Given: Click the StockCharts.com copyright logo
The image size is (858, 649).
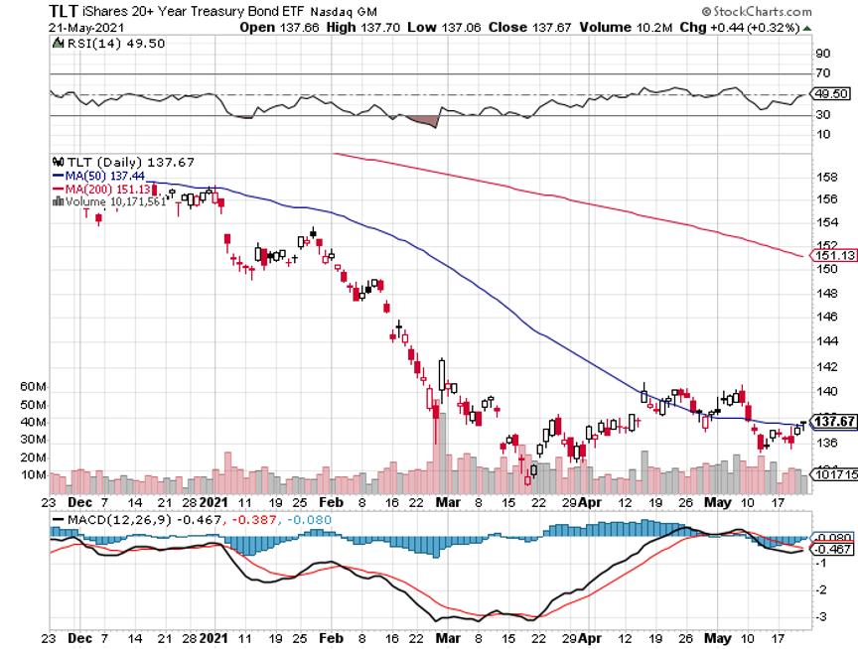Looking at the screenshot, I should pyautogui.click(x=757, y=11).
